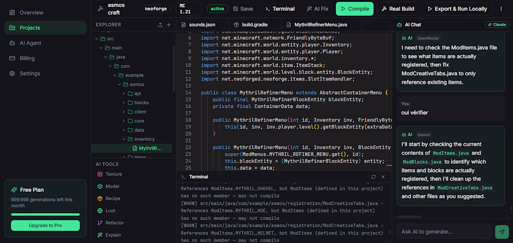
Task: Select Projects in the sidebar
Action: (45, 28)
